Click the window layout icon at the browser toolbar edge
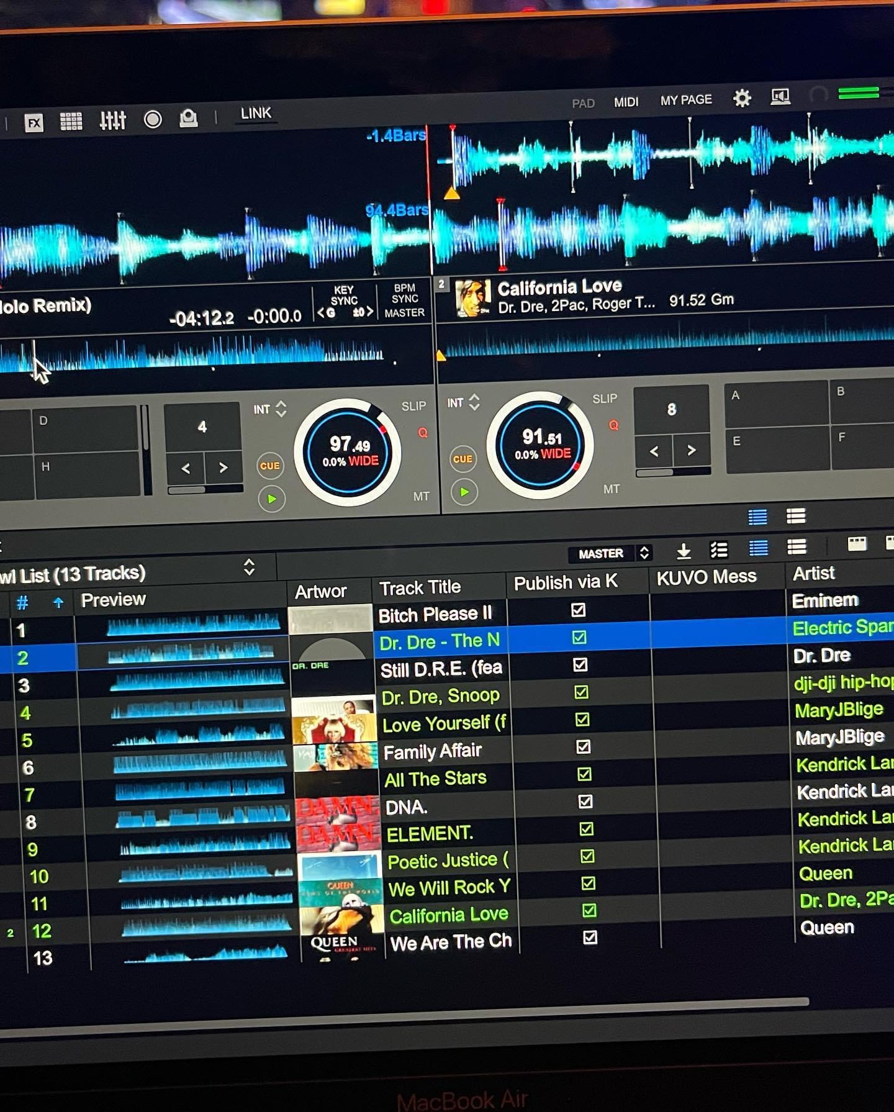The image size is (894, 1112). [857, 544]
